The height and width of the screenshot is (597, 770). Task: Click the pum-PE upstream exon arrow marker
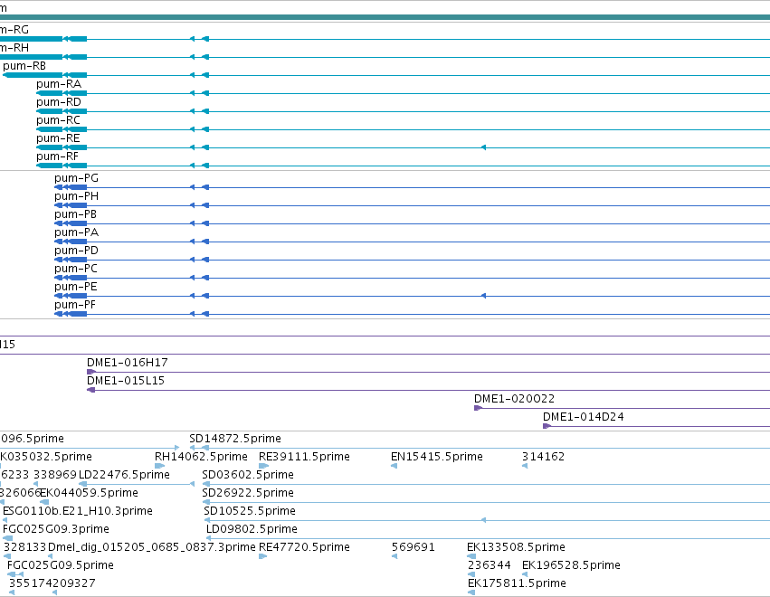483,296
